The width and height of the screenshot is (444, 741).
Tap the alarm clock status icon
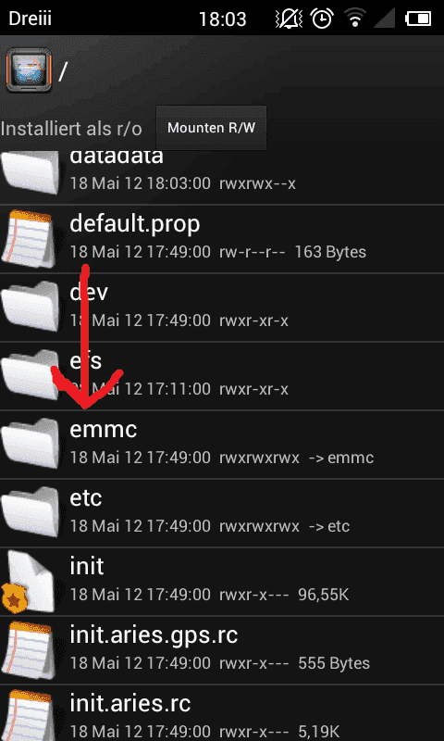[322, 19]
